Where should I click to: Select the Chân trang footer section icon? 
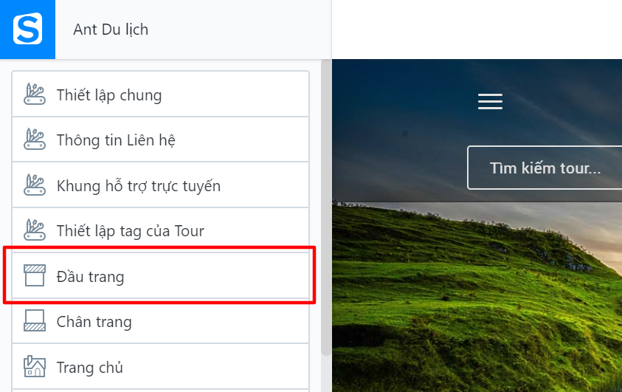(x=35, y=321)
